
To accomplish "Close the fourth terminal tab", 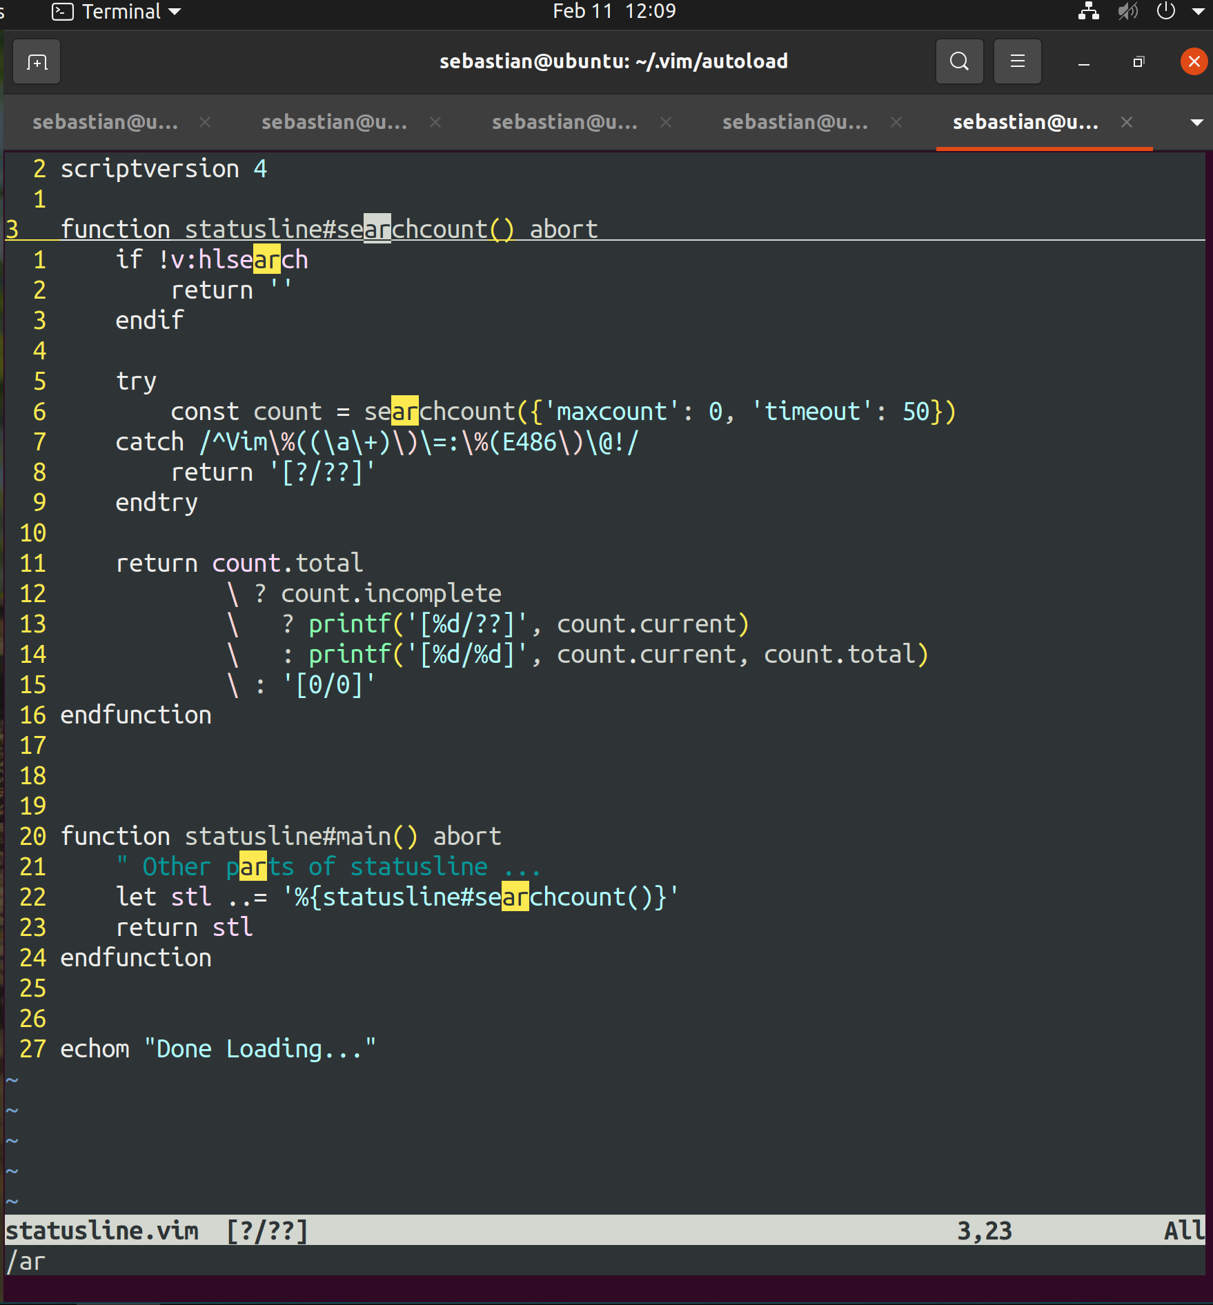I will pos(896,122).
